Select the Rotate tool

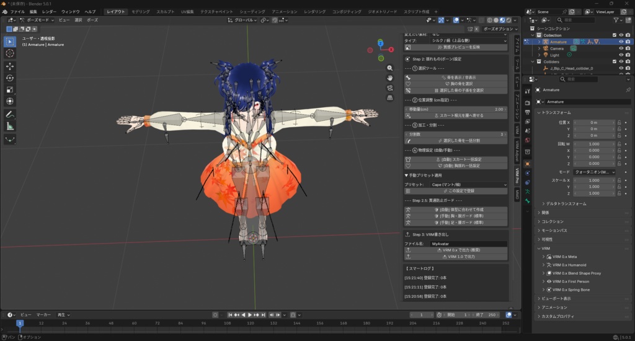point(10,77)
